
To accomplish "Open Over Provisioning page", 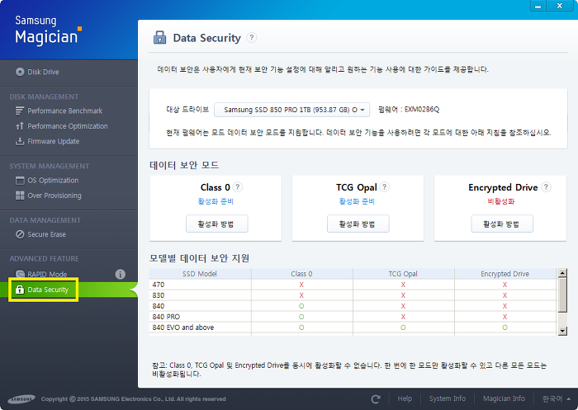I will pyautogui.click(x=48, y=196).
